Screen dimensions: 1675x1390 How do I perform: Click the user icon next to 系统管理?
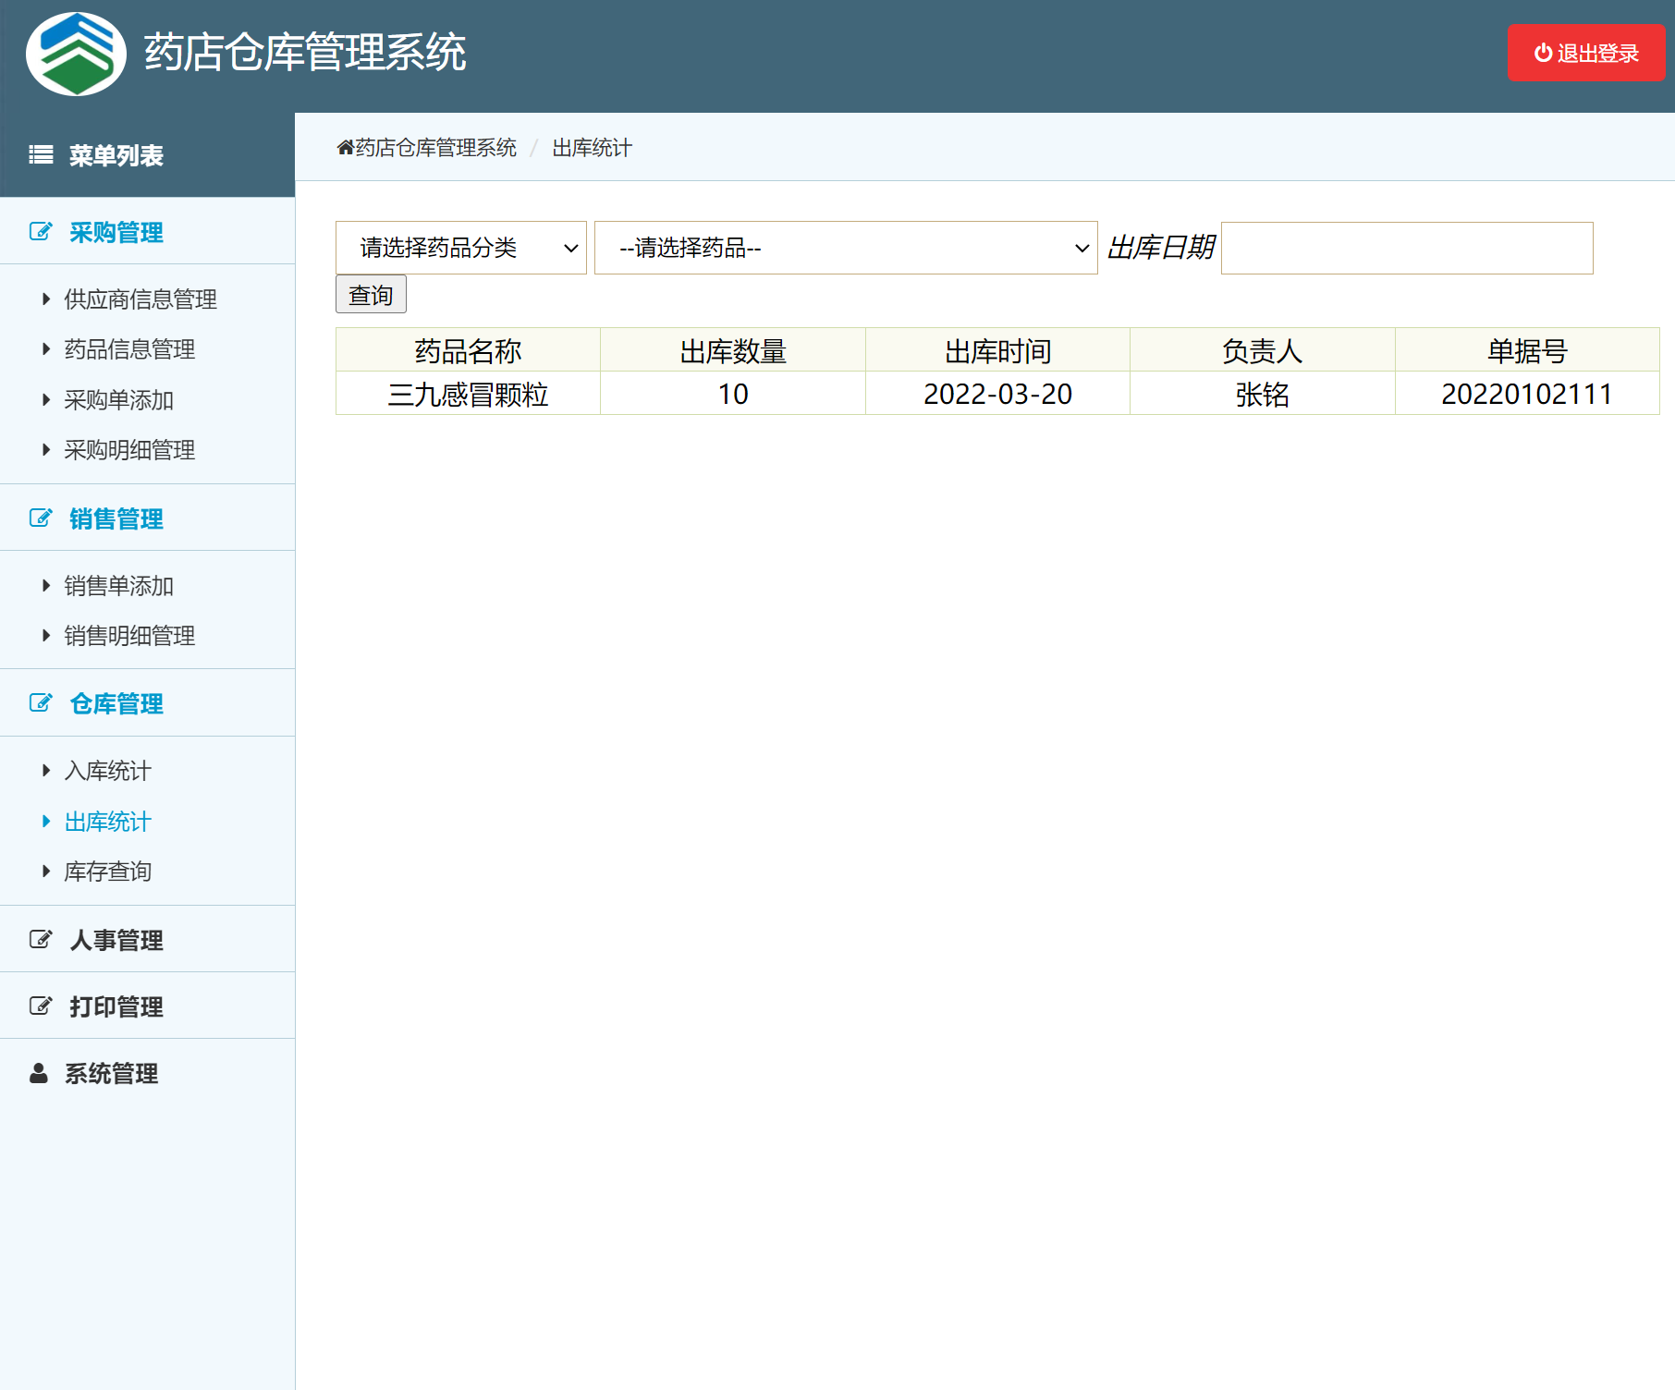[38, 1073]
